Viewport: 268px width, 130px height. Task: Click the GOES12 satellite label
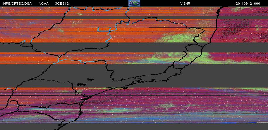[x=62, y=4]
